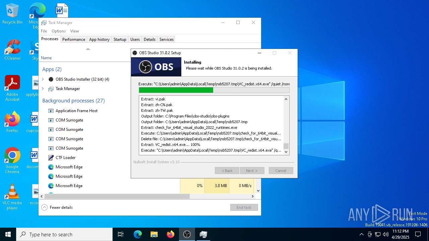
Task: Select log line 'Extract: vi.pak'
Action: coord(153,99)
